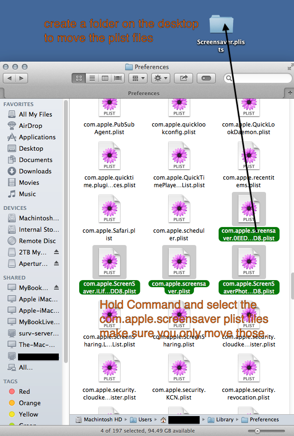Open Desktop in sidebar
This screenshot has width=294, height=436.
tap(25, 148)
